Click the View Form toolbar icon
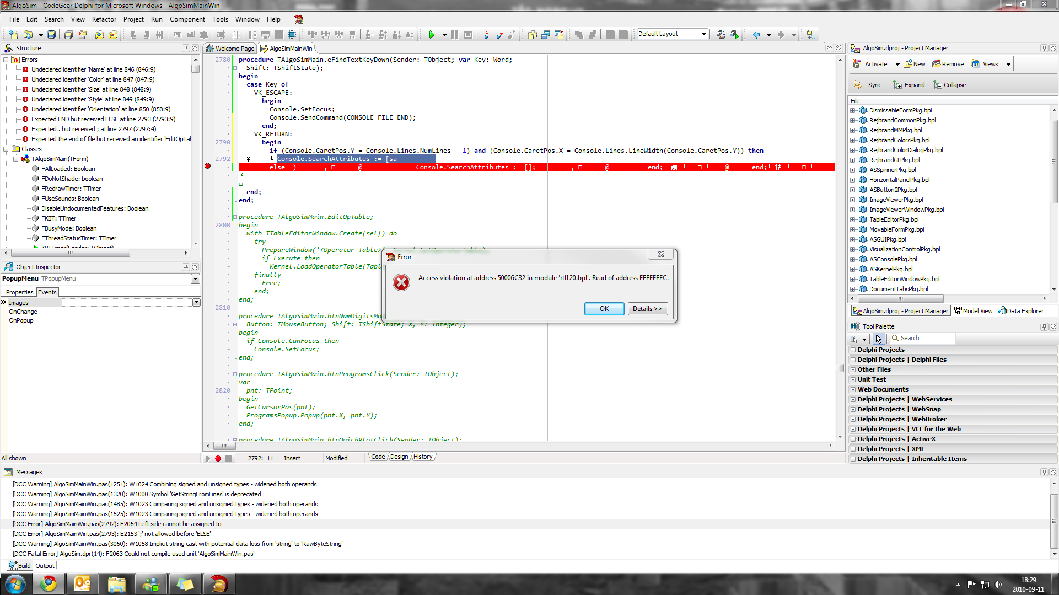 (545, 35)
